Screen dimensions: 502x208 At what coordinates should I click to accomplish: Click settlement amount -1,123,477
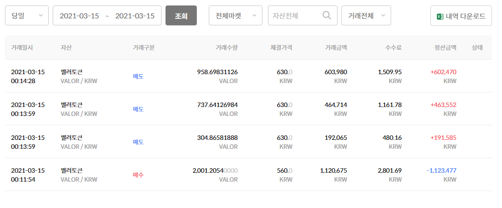point(441,170)
